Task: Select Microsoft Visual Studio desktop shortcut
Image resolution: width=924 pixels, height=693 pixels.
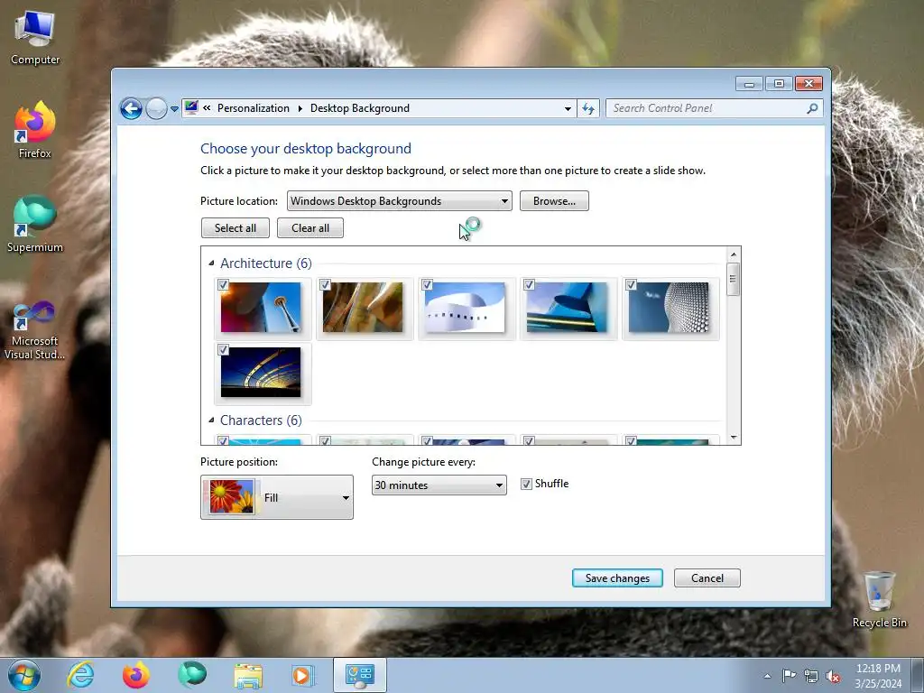Action: pyautogui.click(x=35, y=330)
